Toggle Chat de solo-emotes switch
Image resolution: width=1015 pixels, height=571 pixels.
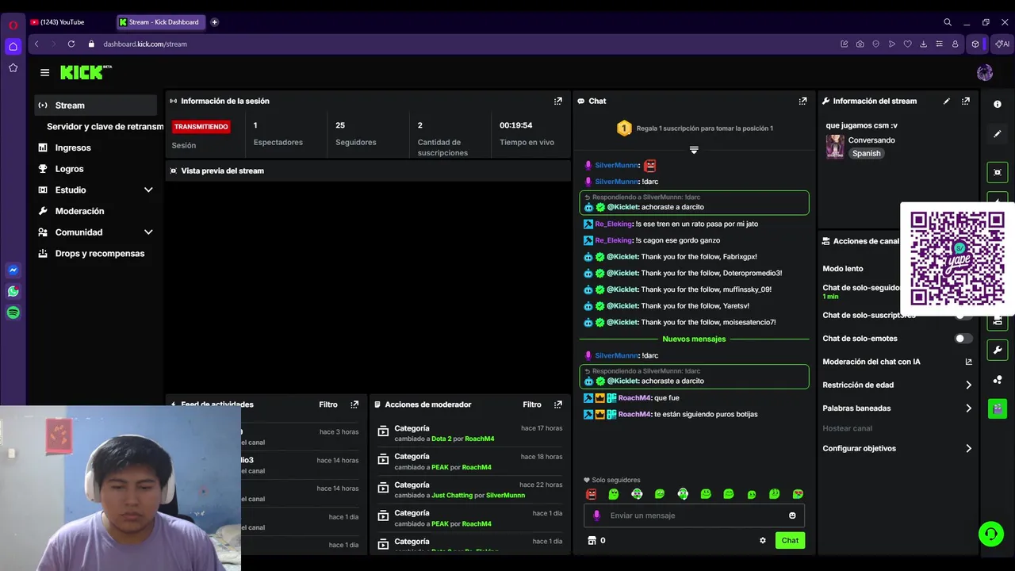click(x=963, y=339)
